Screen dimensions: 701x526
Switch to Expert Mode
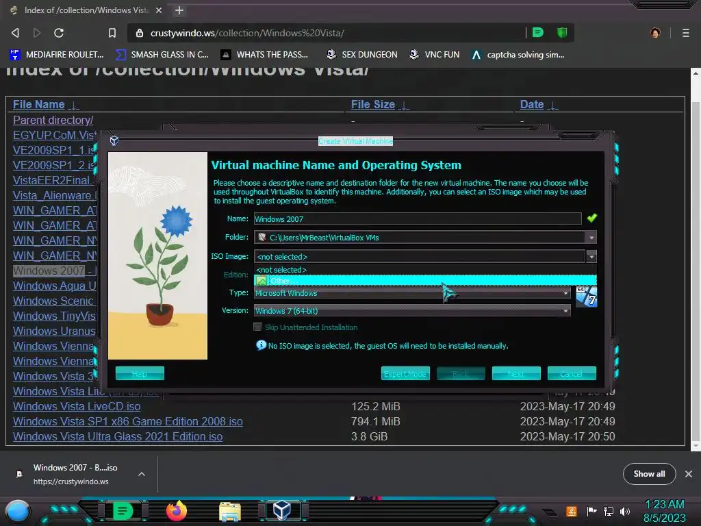pos(405,373)
